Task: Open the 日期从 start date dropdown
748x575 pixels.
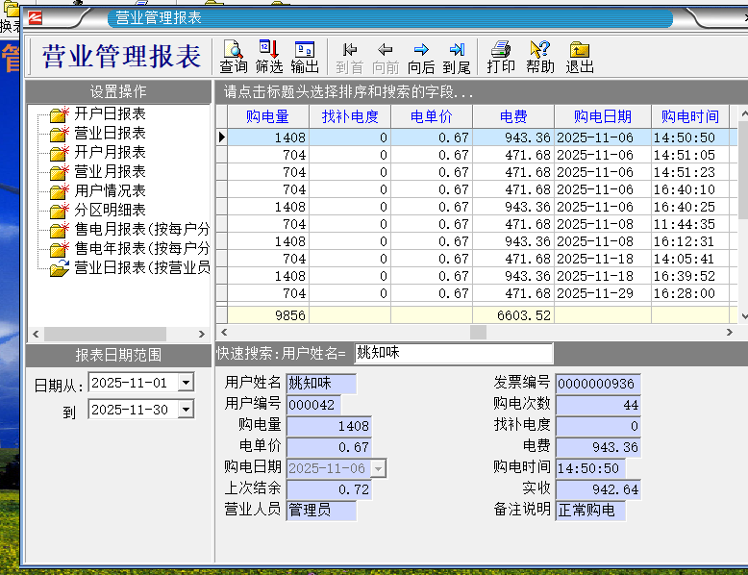Action: coord(186,383)
